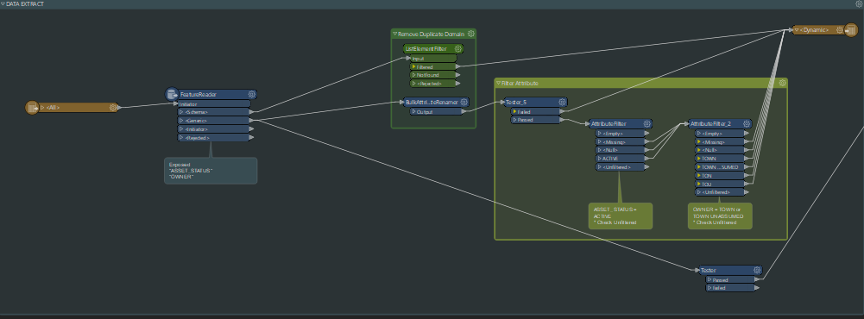Collapse the <Dynamic> feature type attributes

(x=797, y=29)
